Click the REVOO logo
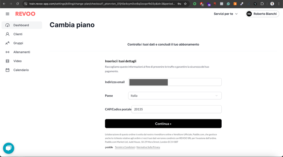Screen dimensions: 283x157 tap(25, 14)
